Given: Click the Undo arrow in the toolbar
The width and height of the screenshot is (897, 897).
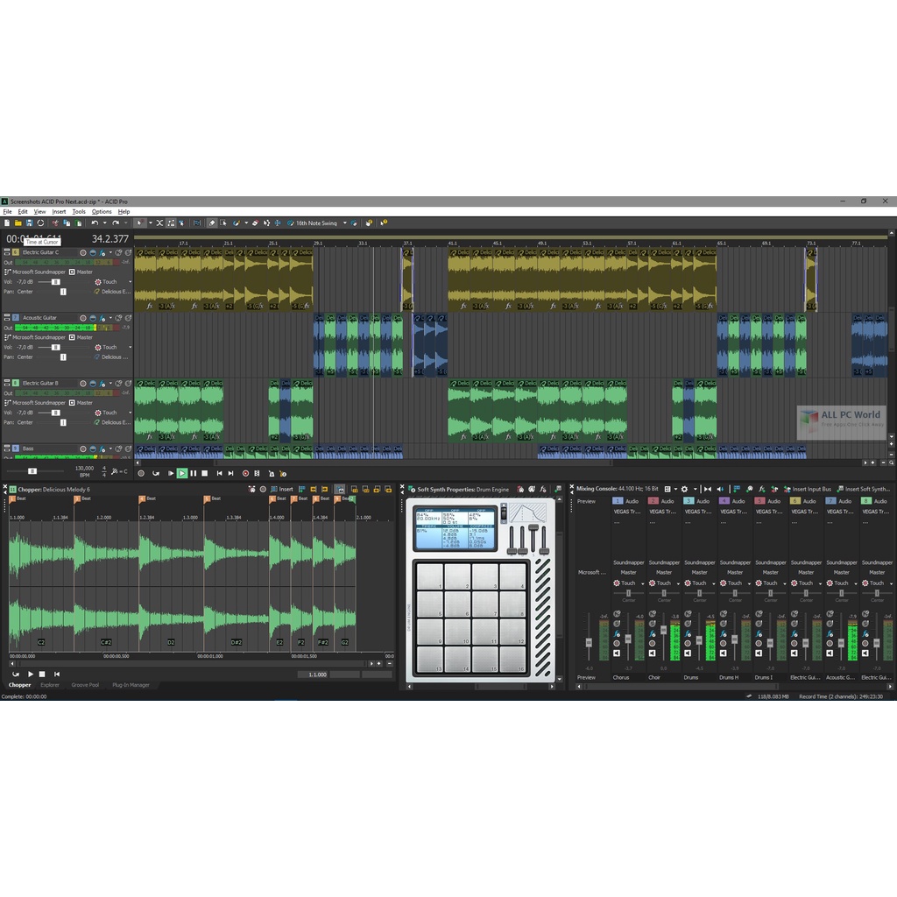Looking at the screenshot, I should [94, 223].
